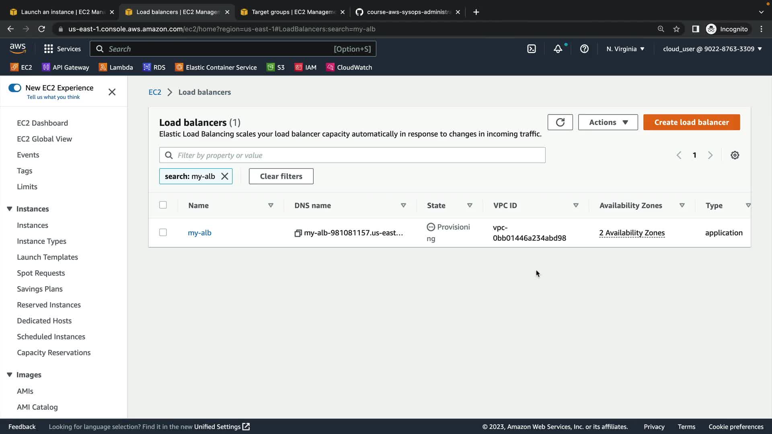Screen dimensions: 772x434
Task: Check the my-alb row checkbox
Action: [x=163, y=233]
